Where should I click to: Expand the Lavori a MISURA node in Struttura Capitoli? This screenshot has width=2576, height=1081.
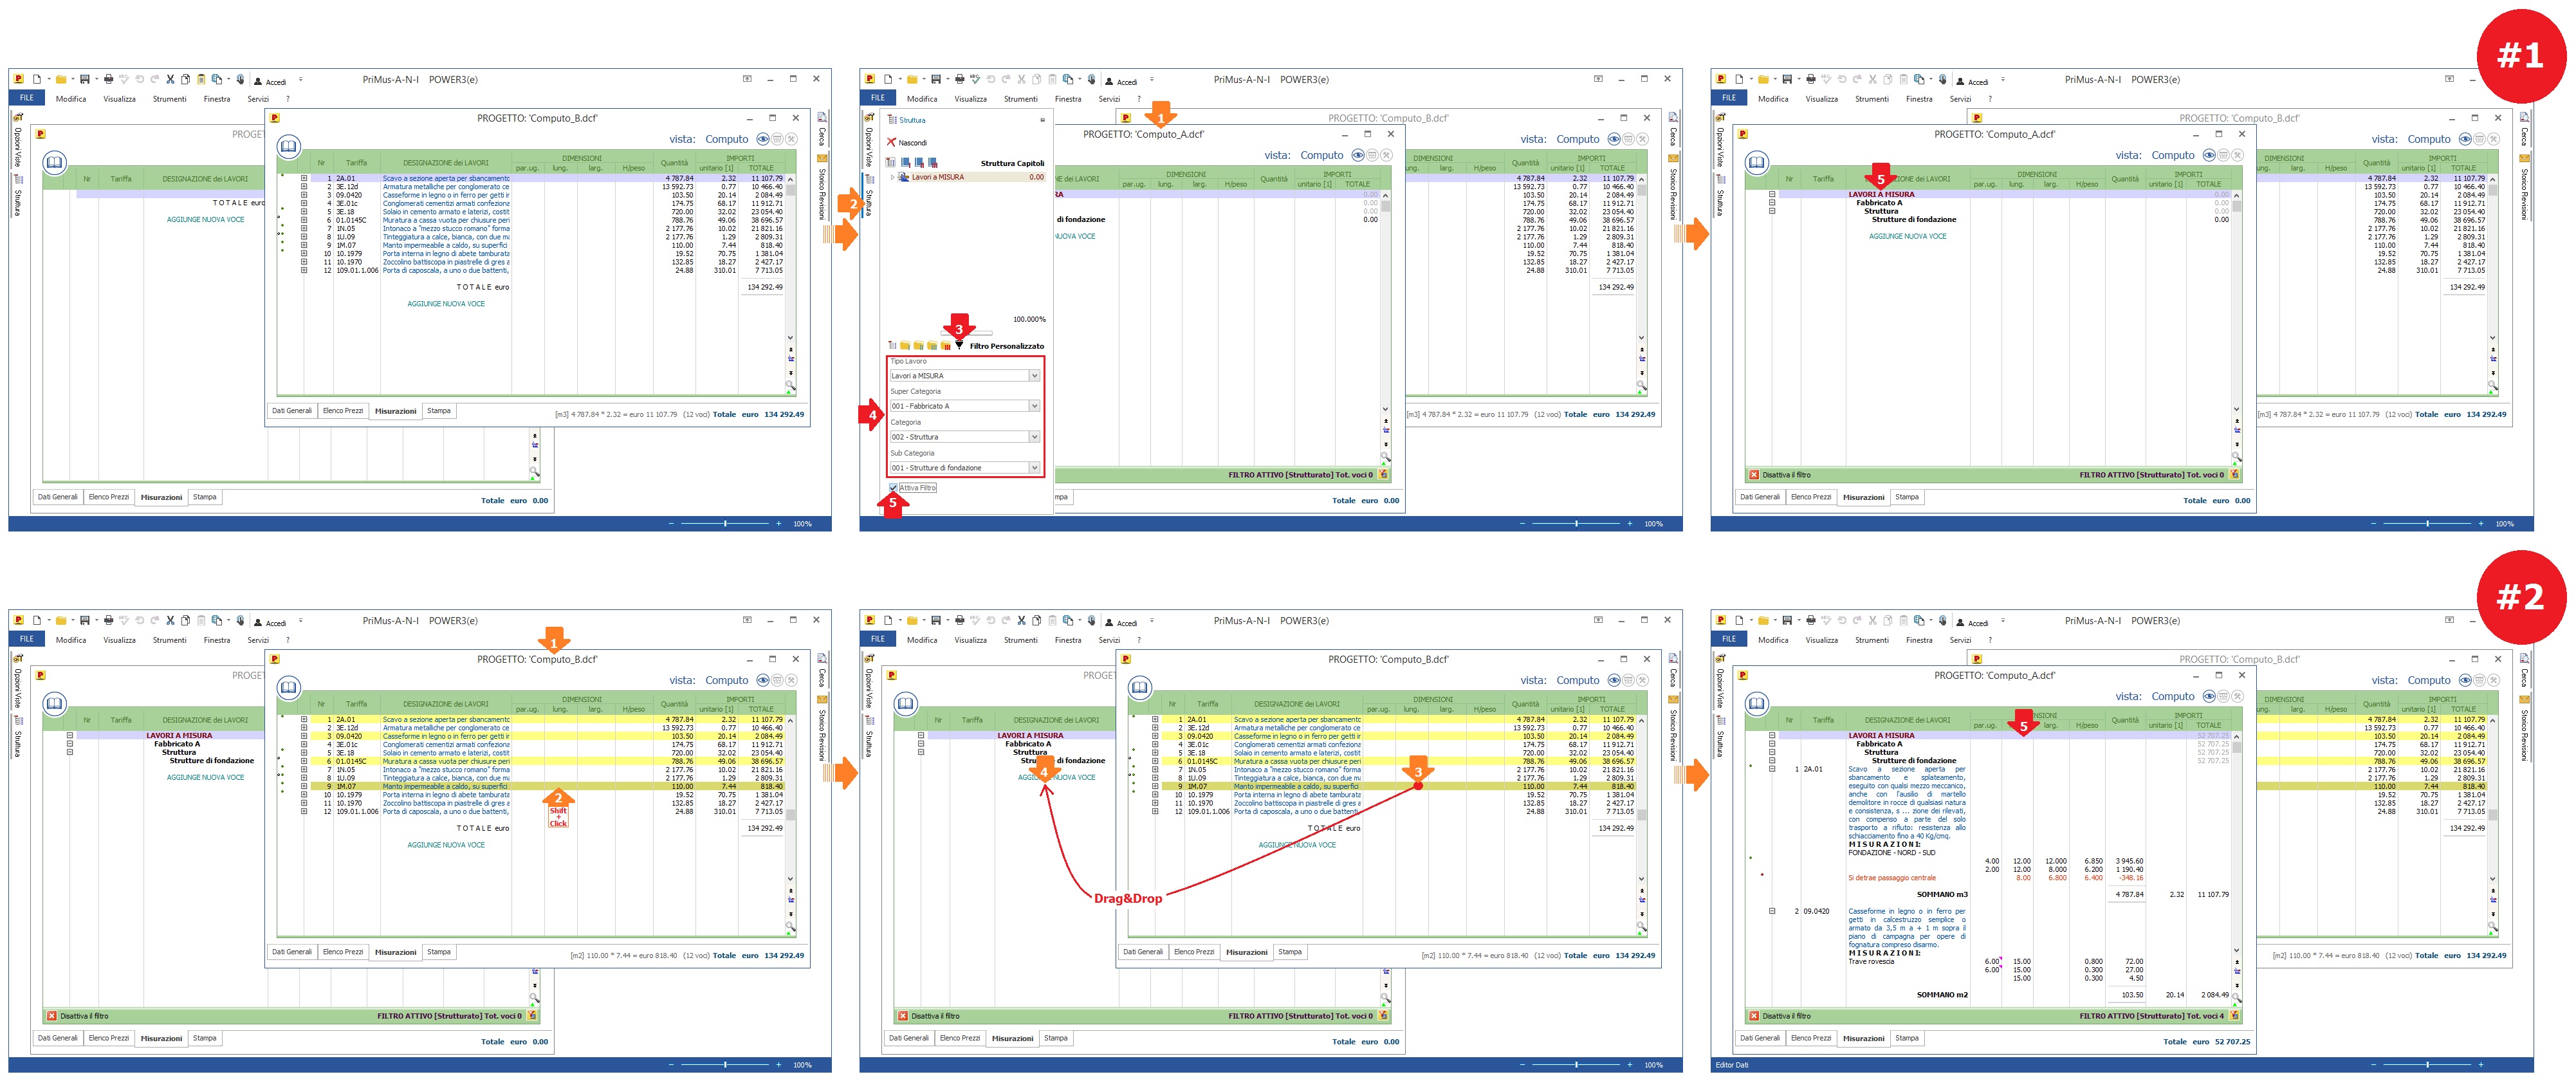tap(893, 177)
